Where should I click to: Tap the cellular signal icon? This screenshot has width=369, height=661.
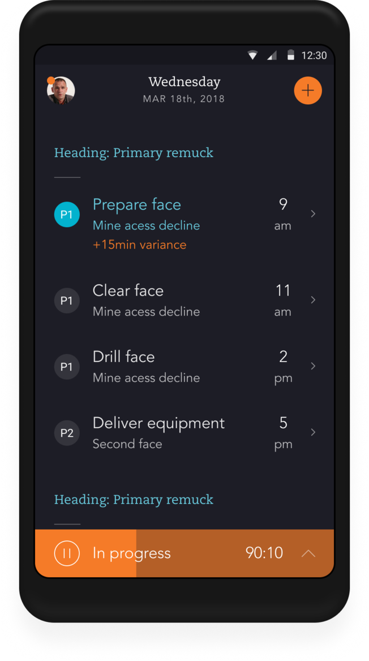(x=272, y=55)
